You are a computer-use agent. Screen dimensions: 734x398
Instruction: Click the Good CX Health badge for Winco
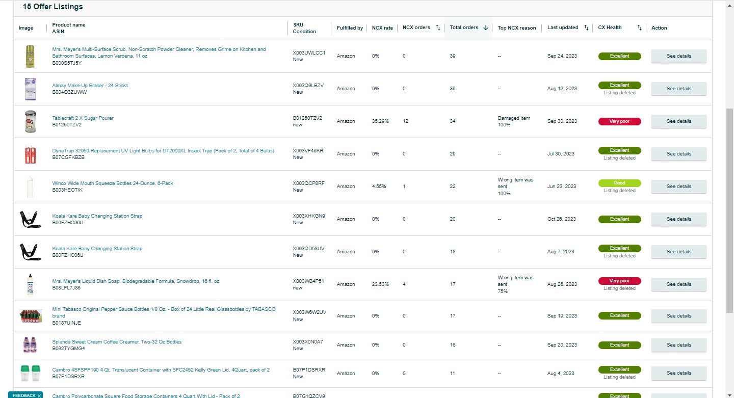[x=620, y=183]
